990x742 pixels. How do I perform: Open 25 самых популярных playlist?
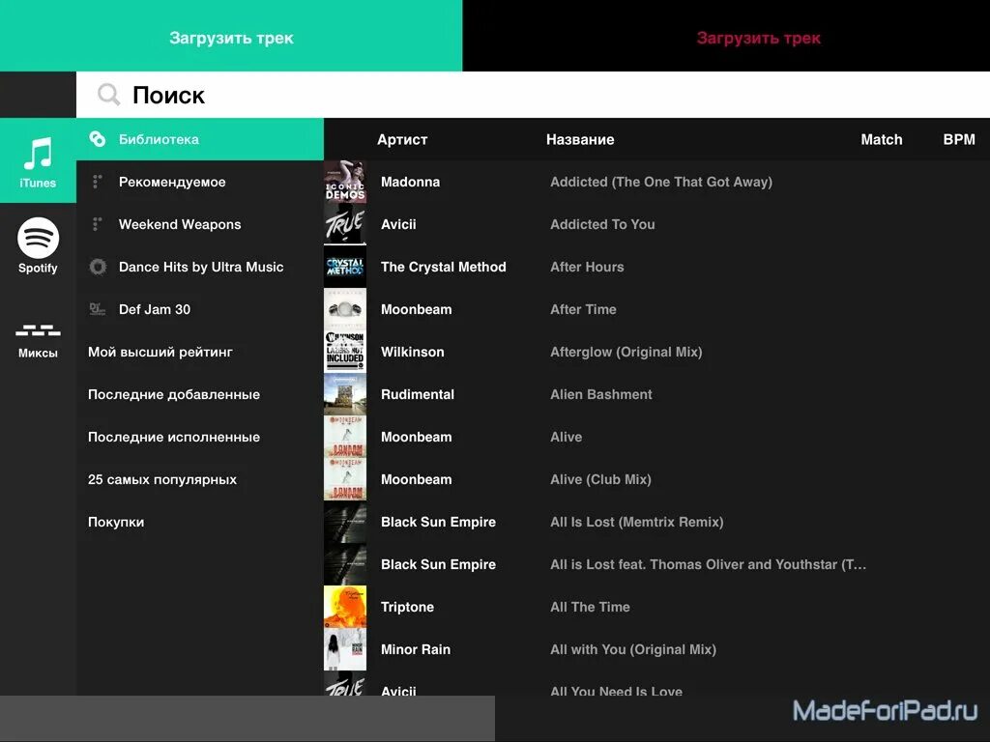(x=200, y=479)
